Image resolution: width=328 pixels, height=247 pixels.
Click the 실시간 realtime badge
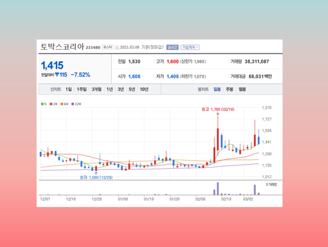173,47
